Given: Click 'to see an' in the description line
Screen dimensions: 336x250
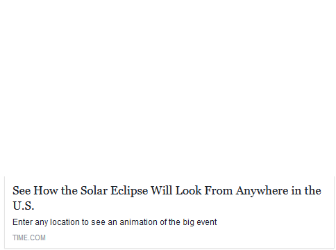Looking at the screenshot, I should coord(99,222).
